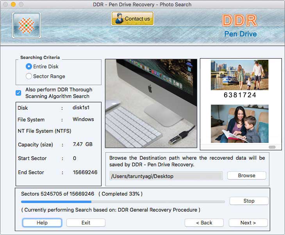285x235 pixels.
Task: Select the Entire Disk radio option
Action: click(x=29, y=66)
